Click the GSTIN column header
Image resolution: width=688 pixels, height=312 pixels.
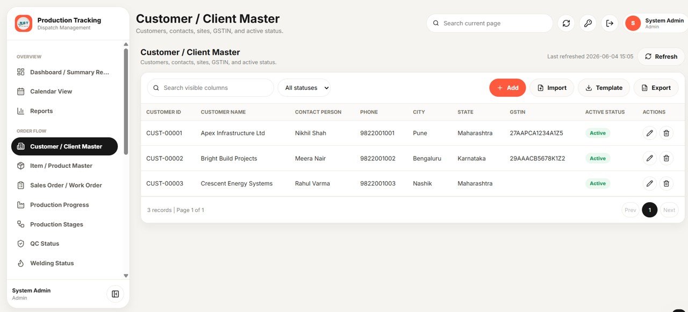coord(518,112)
